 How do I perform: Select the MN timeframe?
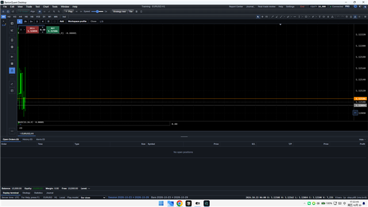[x=56, y=17]
